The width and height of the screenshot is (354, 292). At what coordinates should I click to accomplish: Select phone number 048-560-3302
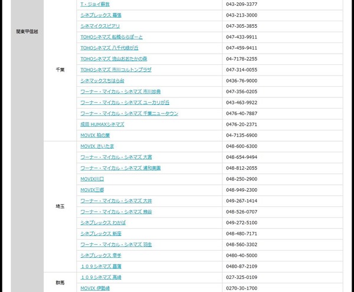(x=241, y=245)
